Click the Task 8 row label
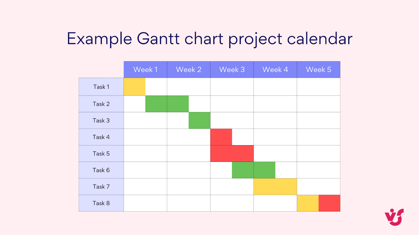The height and width of the screenshot is (235, 419). (101, 203)
